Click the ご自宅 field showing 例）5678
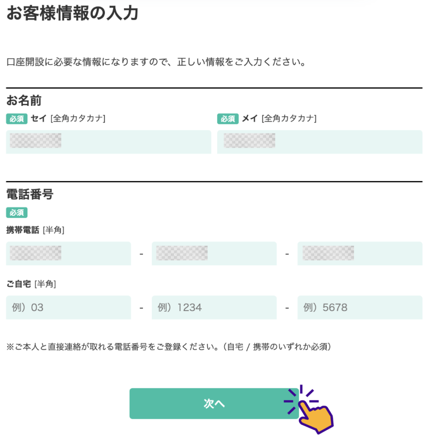The height and width of the screenshot is (439, 432). coord(359,307)
